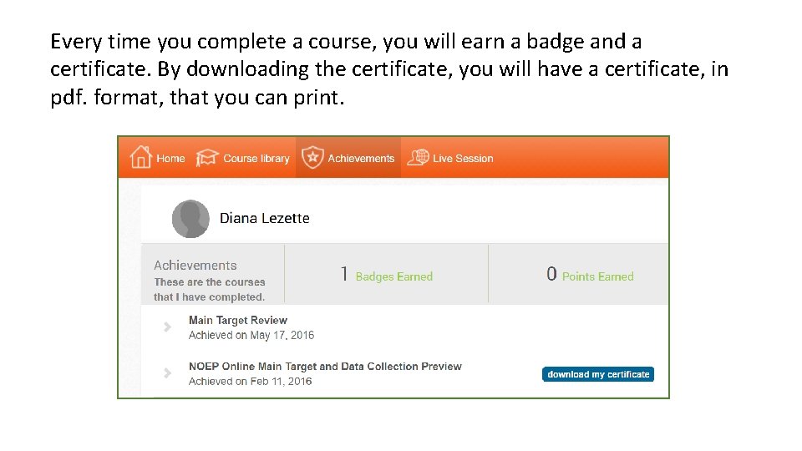Screen dimensions: 802x451
Task: Click the 1 Badges Earned counter
Action: pos(386,275)
